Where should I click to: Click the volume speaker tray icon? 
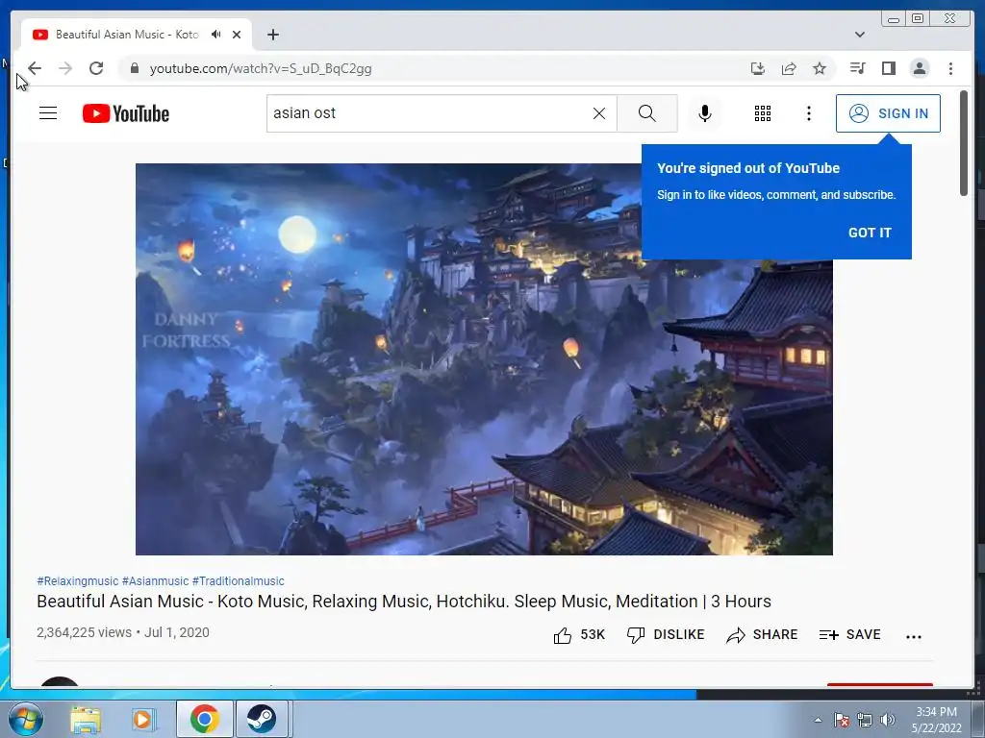tap(887, 720)
